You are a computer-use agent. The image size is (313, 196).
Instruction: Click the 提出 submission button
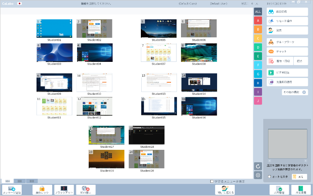click(x=301, y=61)
